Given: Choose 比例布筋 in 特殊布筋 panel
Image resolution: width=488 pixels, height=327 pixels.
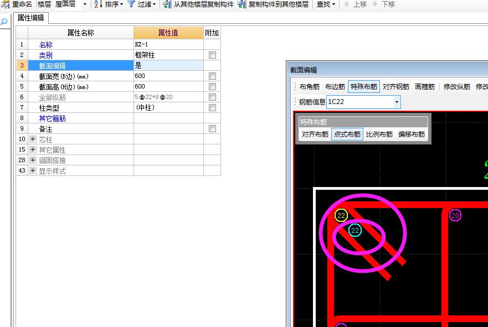Looking at the screenshot, I should pyautogui.click(x=379, y=134).
